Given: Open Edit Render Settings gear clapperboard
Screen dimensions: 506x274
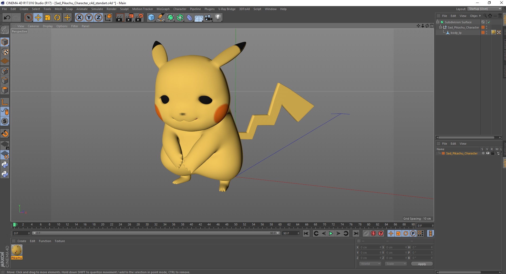Looking at the screenshot, I should pyautogui.click(x=139, y=18).
